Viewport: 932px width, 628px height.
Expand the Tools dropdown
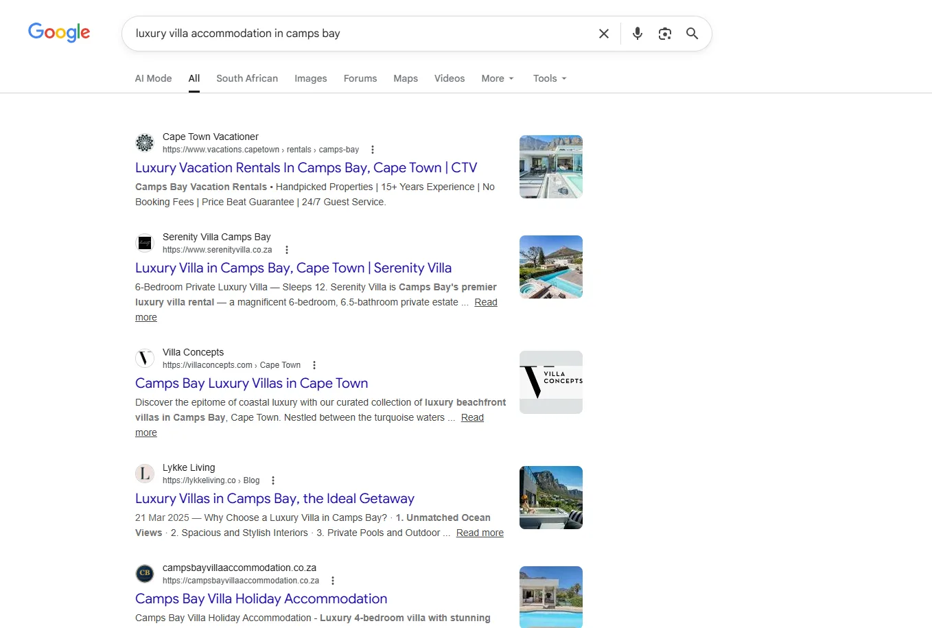tap(550, 78)
